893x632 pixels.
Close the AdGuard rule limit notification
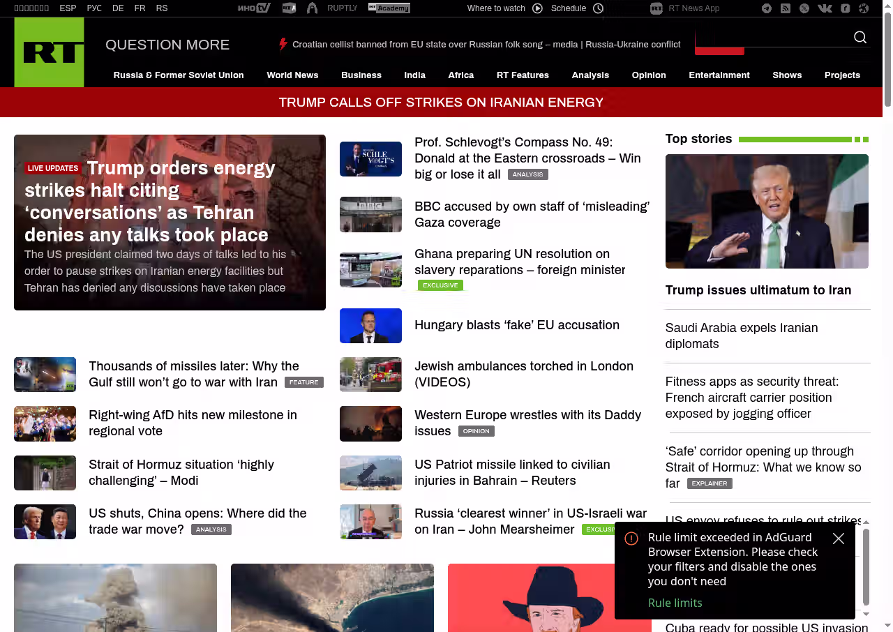pos(839,539)
